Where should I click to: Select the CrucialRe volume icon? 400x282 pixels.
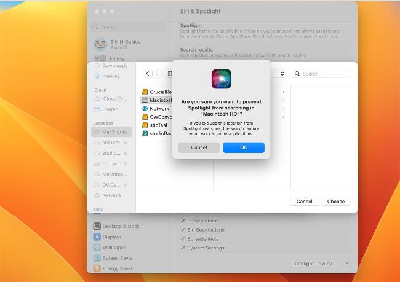coord(145,92)
